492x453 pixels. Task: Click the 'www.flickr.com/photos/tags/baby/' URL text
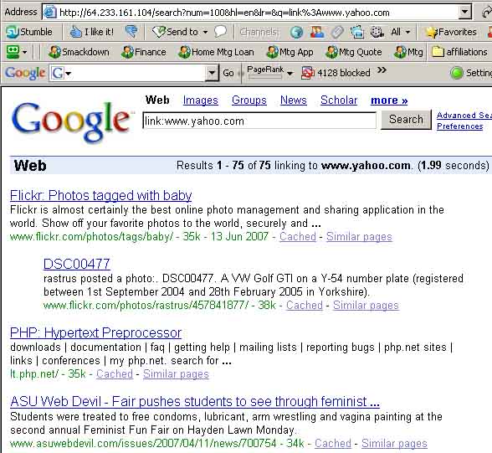click(x=91, y=236)
